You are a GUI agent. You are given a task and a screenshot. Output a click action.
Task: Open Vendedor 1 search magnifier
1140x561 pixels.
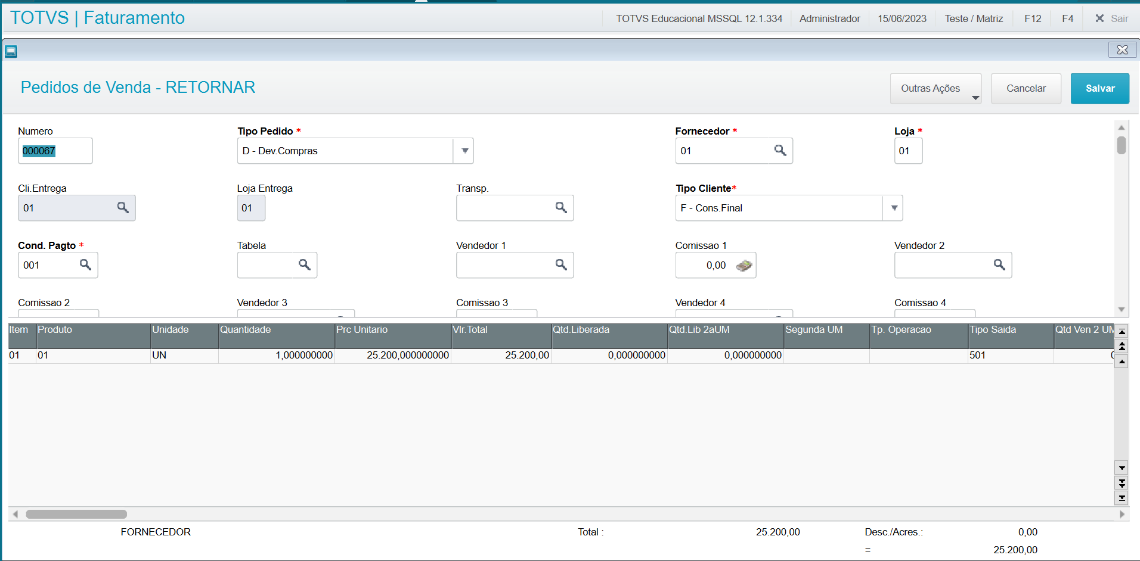click(x=561, y=264)
